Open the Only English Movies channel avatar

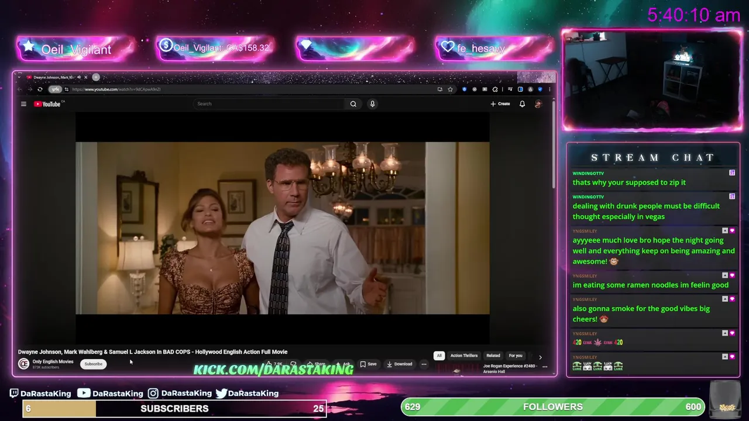[x=23, y=364]
